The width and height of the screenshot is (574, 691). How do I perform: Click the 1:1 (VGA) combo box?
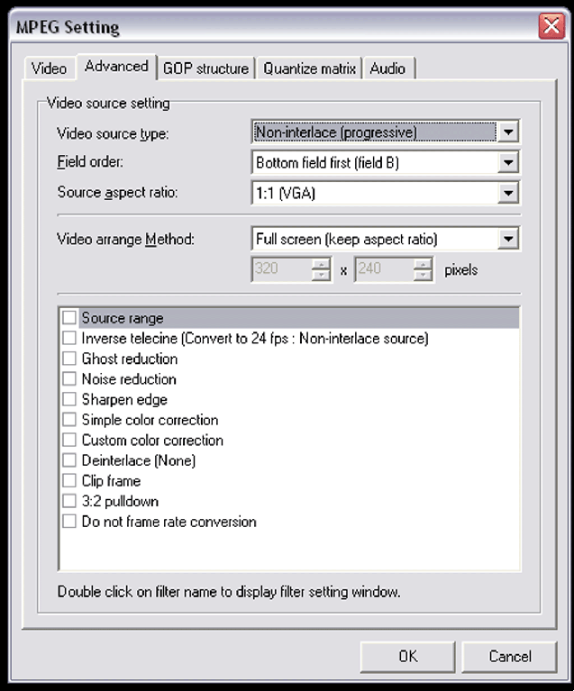pos(386,193)
